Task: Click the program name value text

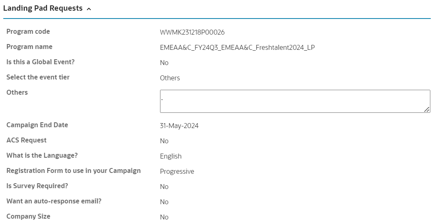Action: (x=237, y=47)
